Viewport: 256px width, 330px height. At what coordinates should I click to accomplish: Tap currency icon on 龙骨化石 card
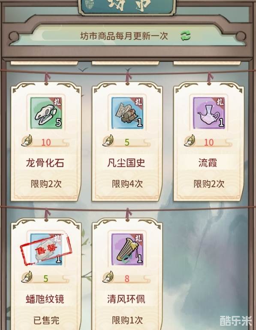[27, 141]
